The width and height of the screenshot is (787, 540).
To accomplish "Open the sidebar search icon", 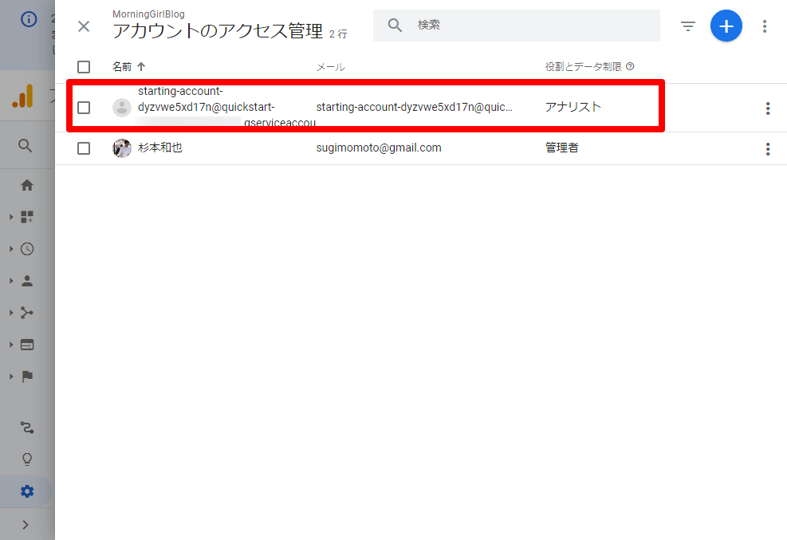I will tap(25, 145).
